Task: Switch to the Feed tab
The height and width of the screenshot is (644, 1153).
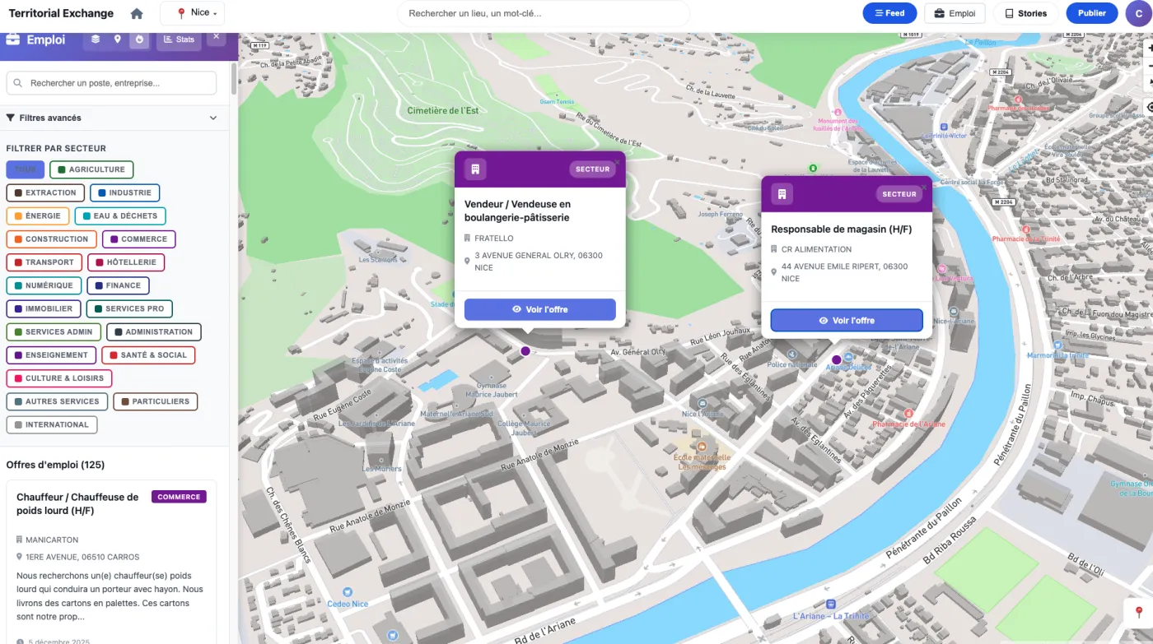Action: [889, 13]
